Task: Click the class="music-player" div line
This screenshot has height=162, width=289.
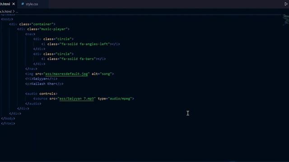Action: point(43,29)
